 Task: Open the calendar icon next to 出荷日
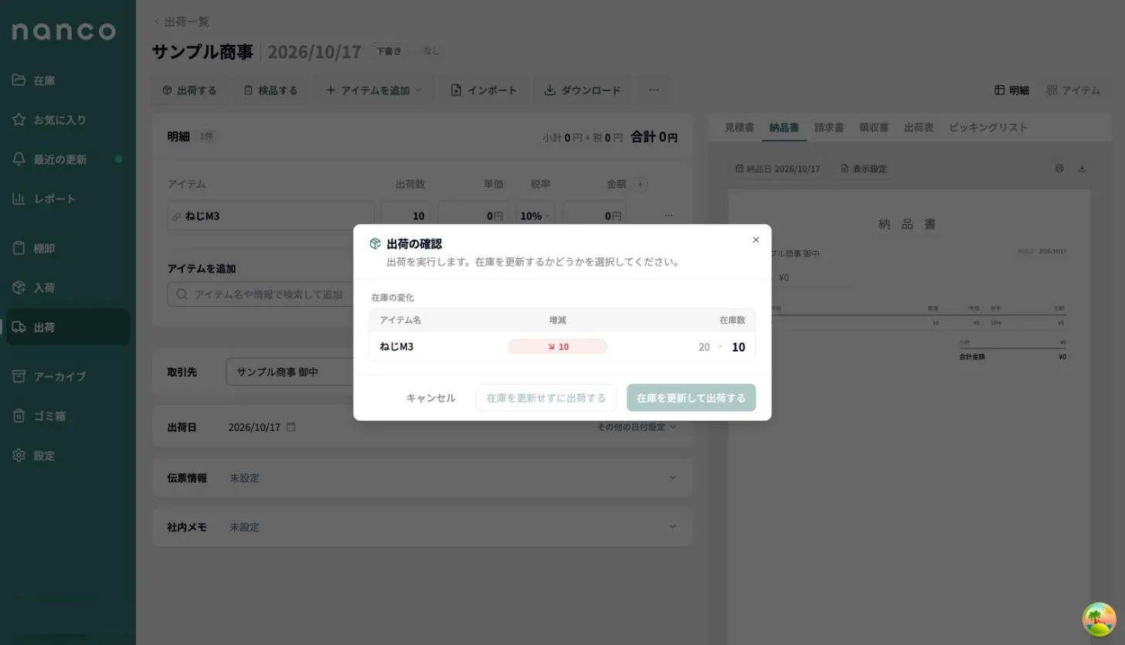pyautogui.click(x=291, y=426)
